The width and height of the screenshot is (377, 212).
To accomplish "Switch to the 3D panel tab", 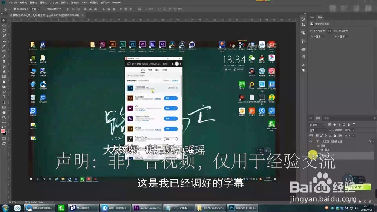I will [x=311, y=118].
